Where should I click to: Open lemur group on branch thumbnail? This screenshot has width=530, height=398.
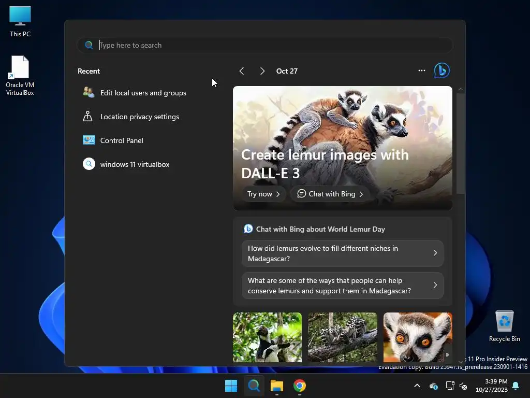click(x=343, y=337)
